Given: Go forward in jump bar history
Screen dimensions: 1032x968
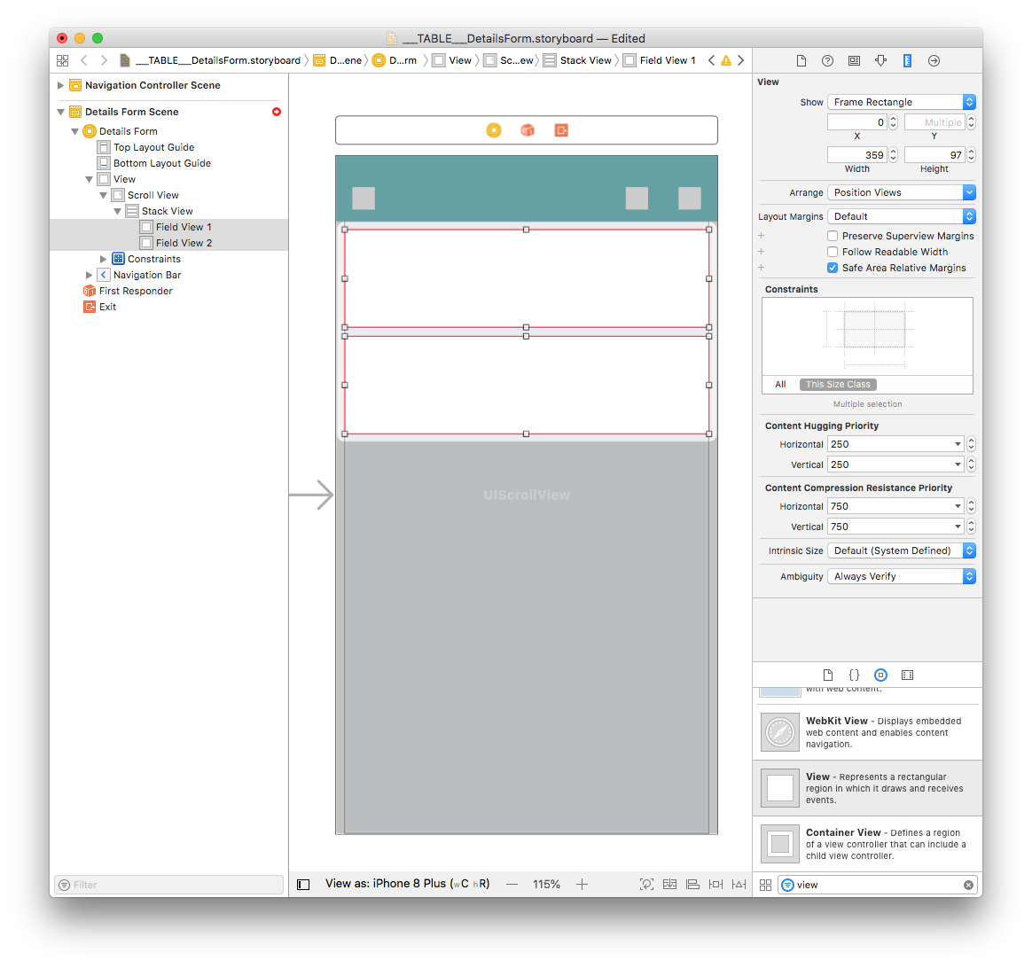Looking at the screenshot, I should (x=104, y=60).
